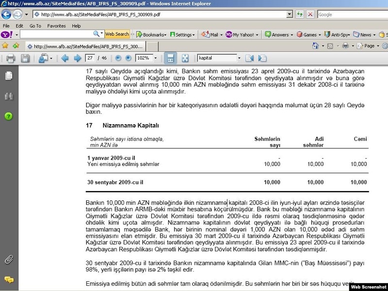388x291 pixels.
Task: Open the Attachments paperclip panel
Action: point(8,259)
